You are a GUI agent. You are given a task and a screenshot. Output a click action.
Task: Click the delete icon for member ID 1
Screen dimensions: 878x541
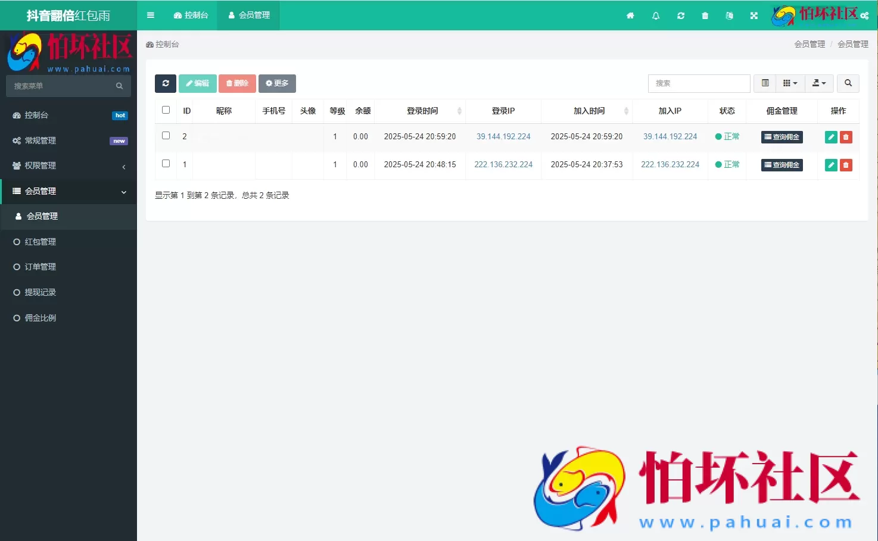[x=845, y=165]
